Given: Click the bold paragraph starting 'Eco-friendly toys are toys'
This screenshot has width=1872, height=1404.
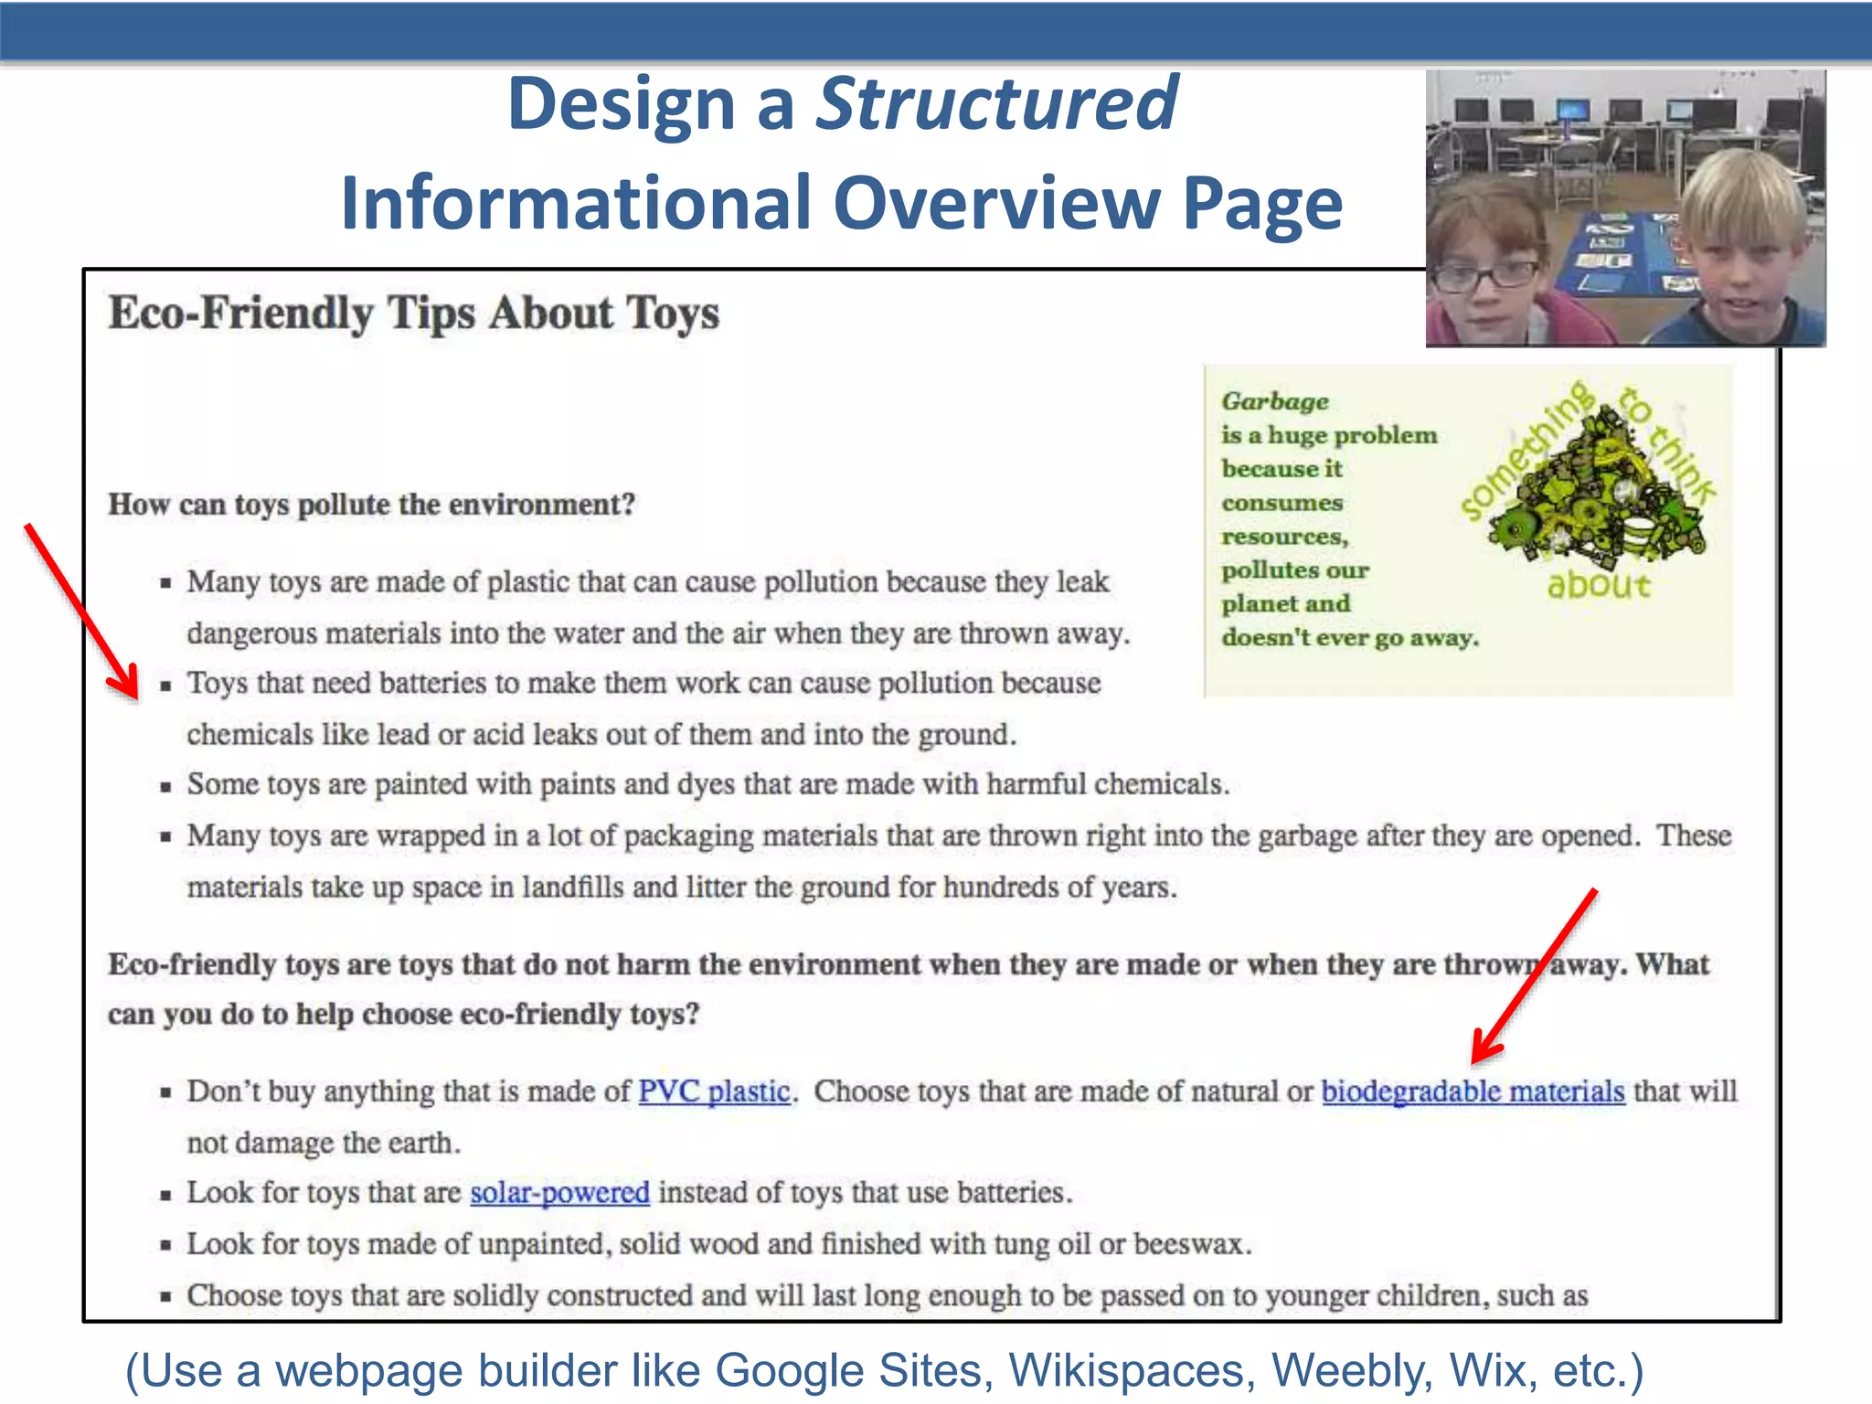Looking at the screenshot, I should coord(909,989).
